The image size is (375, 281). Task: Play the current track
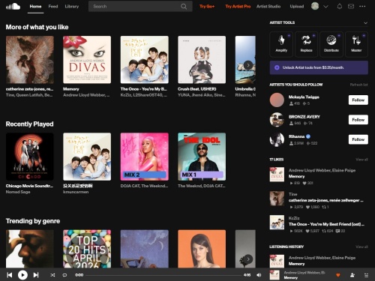tap(22, 275)
